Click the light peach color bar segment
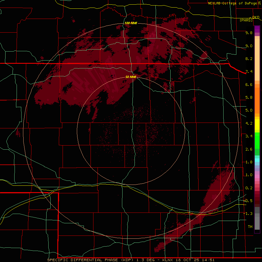This screenshot has width=262, height=262. click(x=257, y=60)
